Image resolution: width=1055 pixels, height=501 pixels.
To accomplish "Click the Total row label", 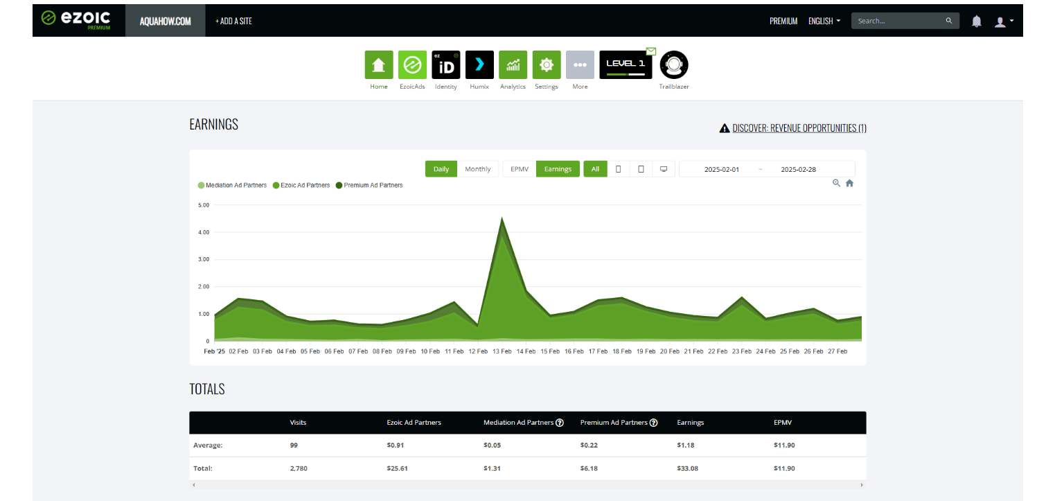I will point(202,468).
